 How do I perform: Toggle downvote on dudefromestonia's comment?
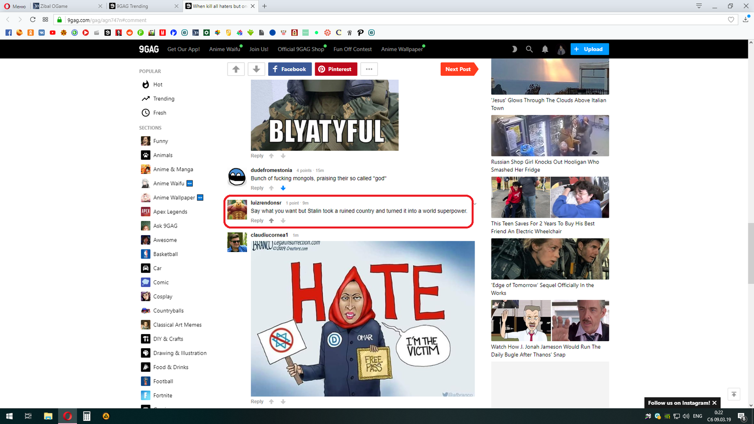coord(283,188)
